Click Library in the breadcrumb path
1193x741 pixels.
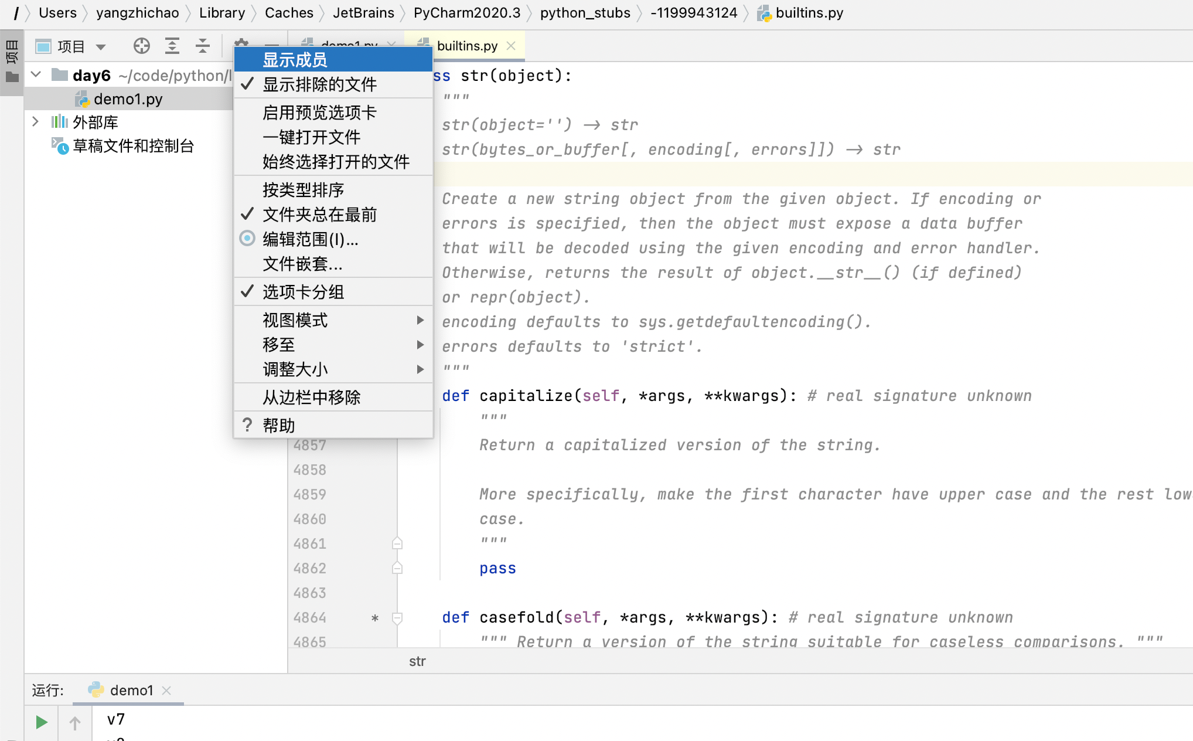click(x=222, y=13)
